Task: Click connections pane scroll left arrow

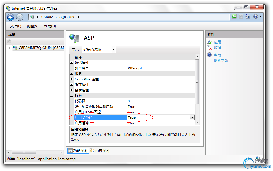Action: pos(9,152)
